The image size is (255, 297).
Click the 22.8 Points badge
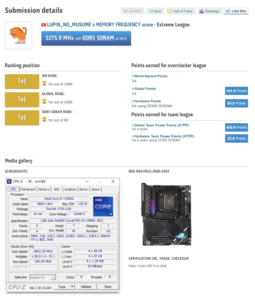pyautogui.click(x=236, y=138)
